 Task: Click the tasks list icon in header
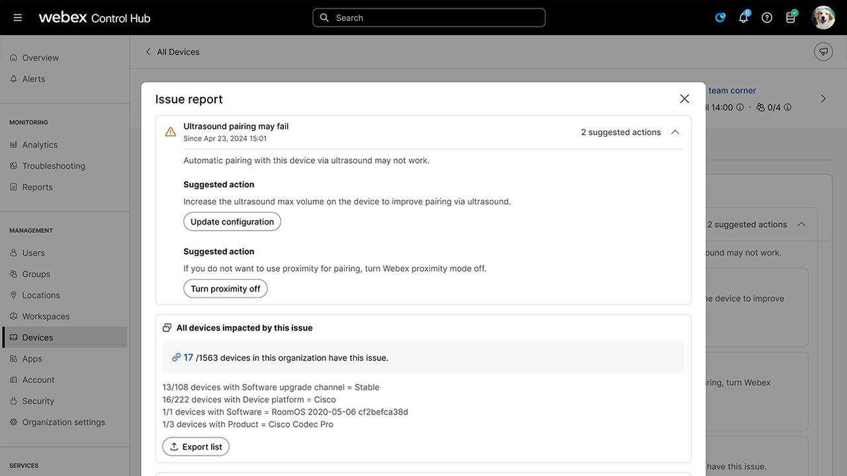[790, 18]
